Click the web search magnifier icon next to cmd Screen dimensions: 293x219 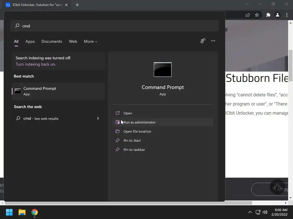(x=18, y=118)
